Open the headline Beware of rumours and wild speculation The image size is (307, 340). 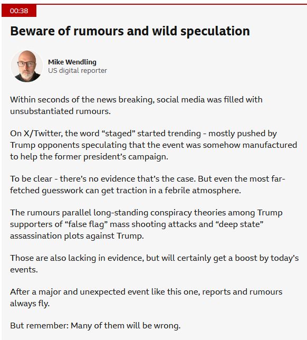point(130,31)
